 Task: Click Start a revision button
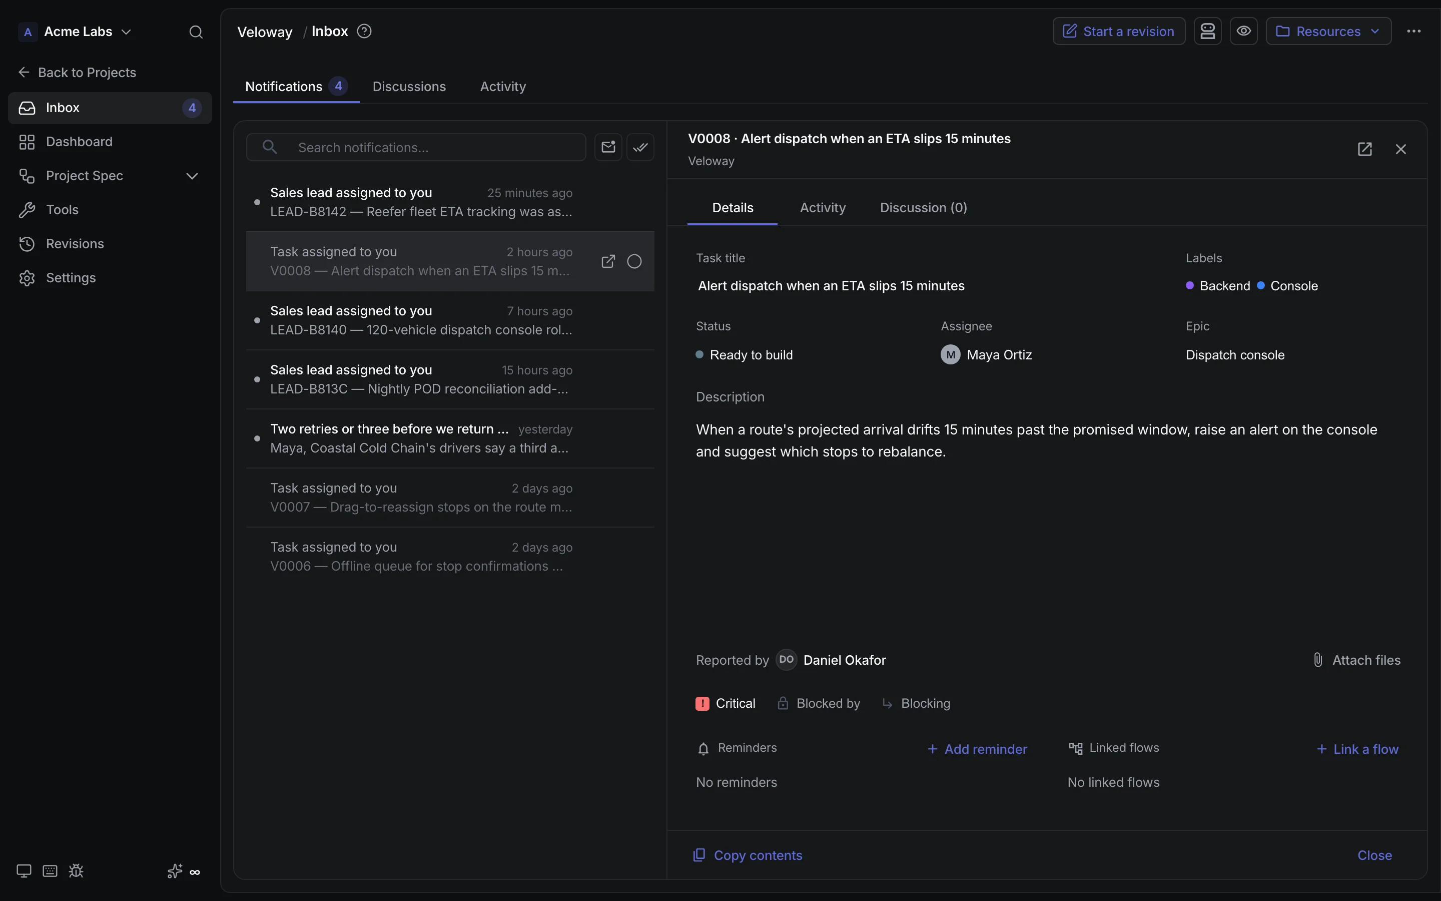pyautogui.click(x=1118, y=31)
